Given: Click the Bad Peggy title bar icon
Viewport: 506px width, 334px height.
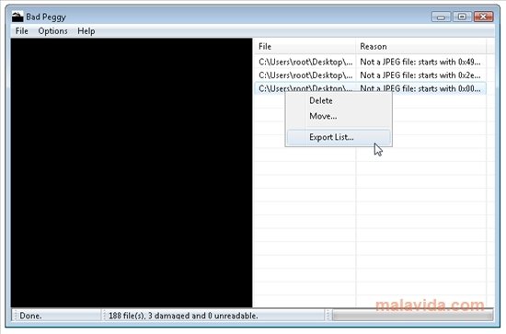Looking at the screenshot, I should click(x=17, y=17).
